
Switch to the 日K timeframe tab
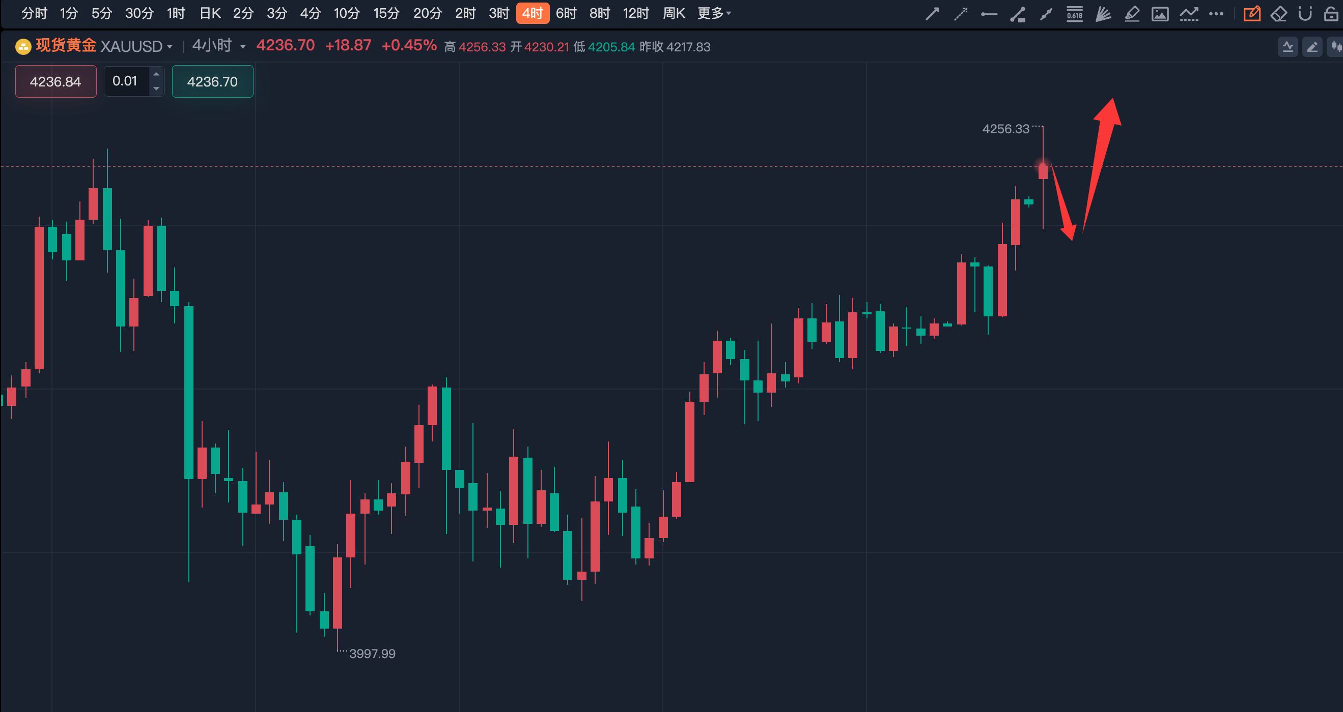(210, 14)
